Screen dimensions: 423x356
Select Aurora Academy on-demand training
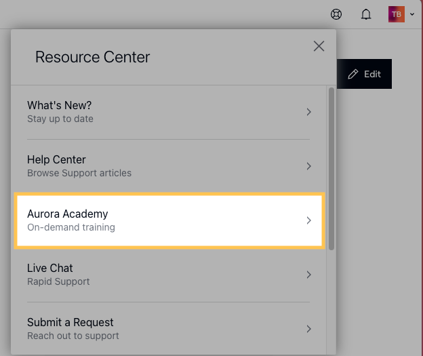(169, 220)
